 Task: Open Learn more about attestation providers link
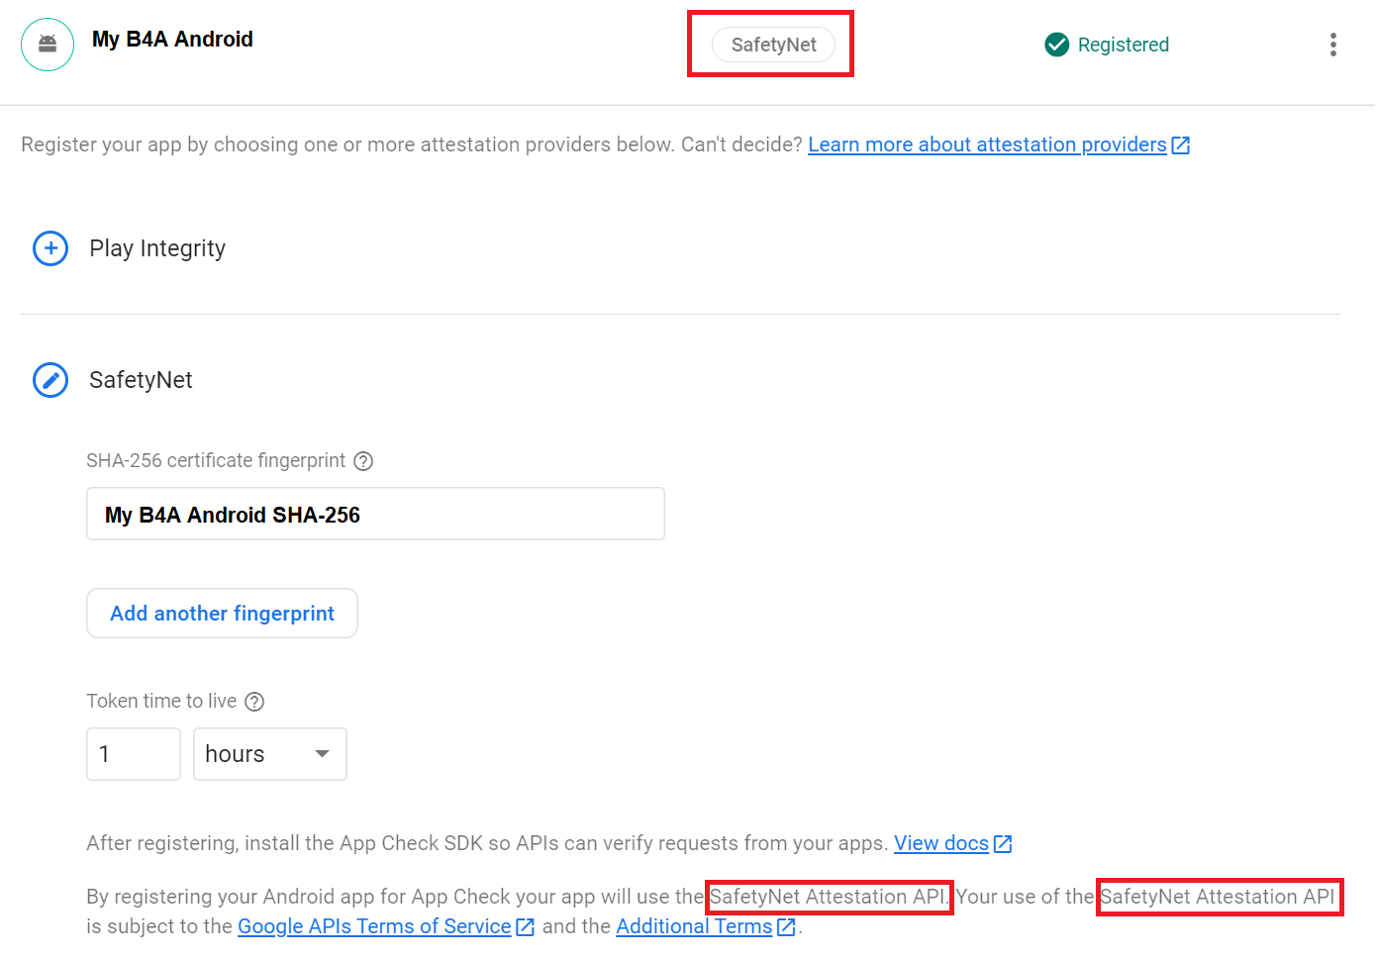click(x=987, y=145)
